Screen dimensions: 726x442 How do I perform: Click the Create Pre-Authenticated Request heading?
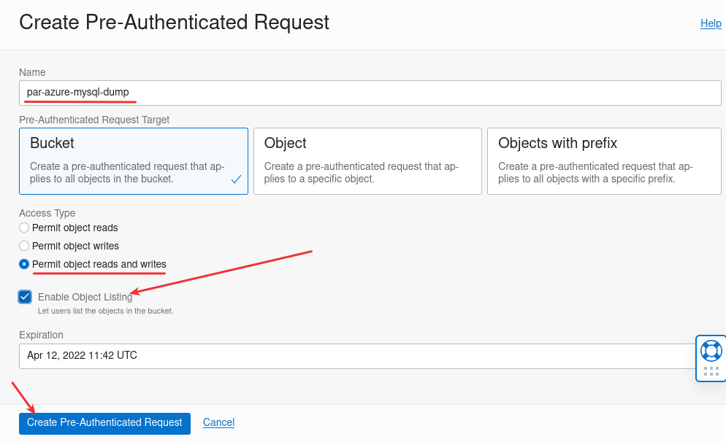(x=174, y=22)
